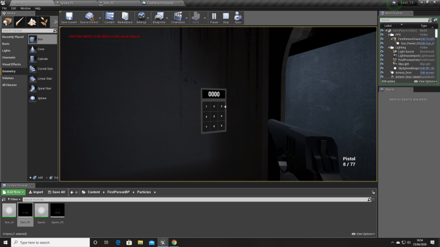Open Source Control toolbar button
440x247 pixels.
pyautogui.click(x=89, y=18)
